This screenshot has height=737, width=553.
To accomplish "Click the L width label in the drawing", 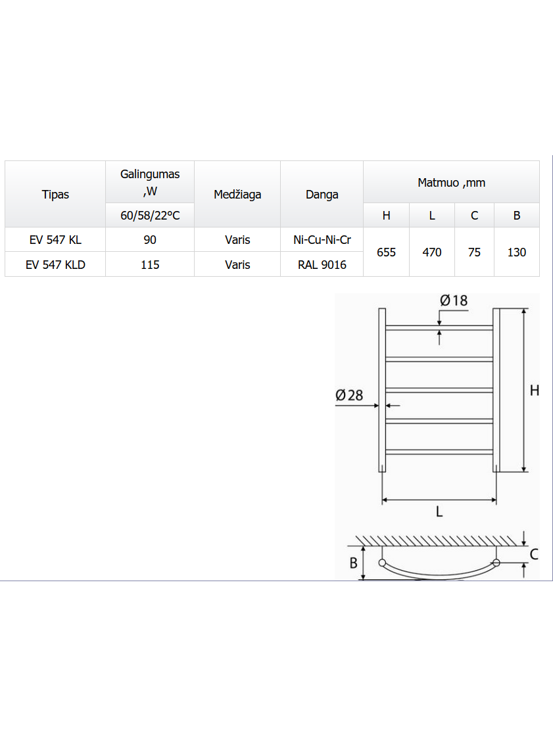I will 439,511.
